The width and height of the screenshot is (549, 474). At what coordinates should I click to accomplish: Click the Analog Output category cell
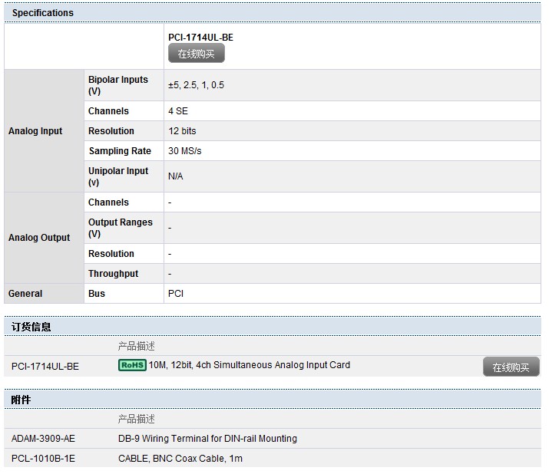pyautogui.click(x=44, y=238)
